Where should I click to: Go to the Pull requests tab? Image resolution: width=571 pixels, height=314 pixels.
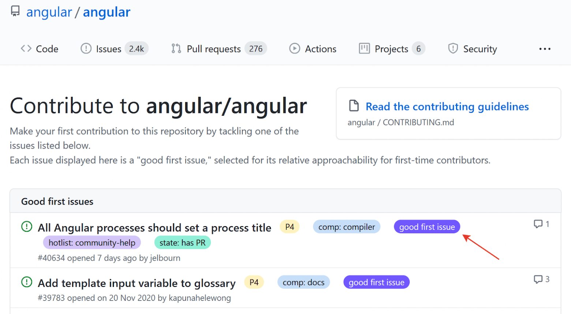(x=213, y=49)
